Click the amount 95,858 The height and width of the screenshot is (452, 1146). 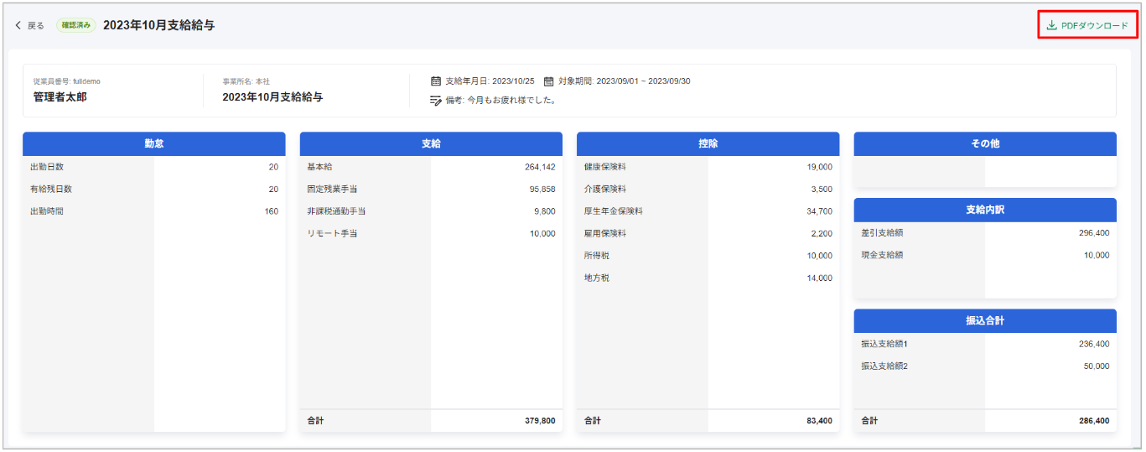click(542, 189)
